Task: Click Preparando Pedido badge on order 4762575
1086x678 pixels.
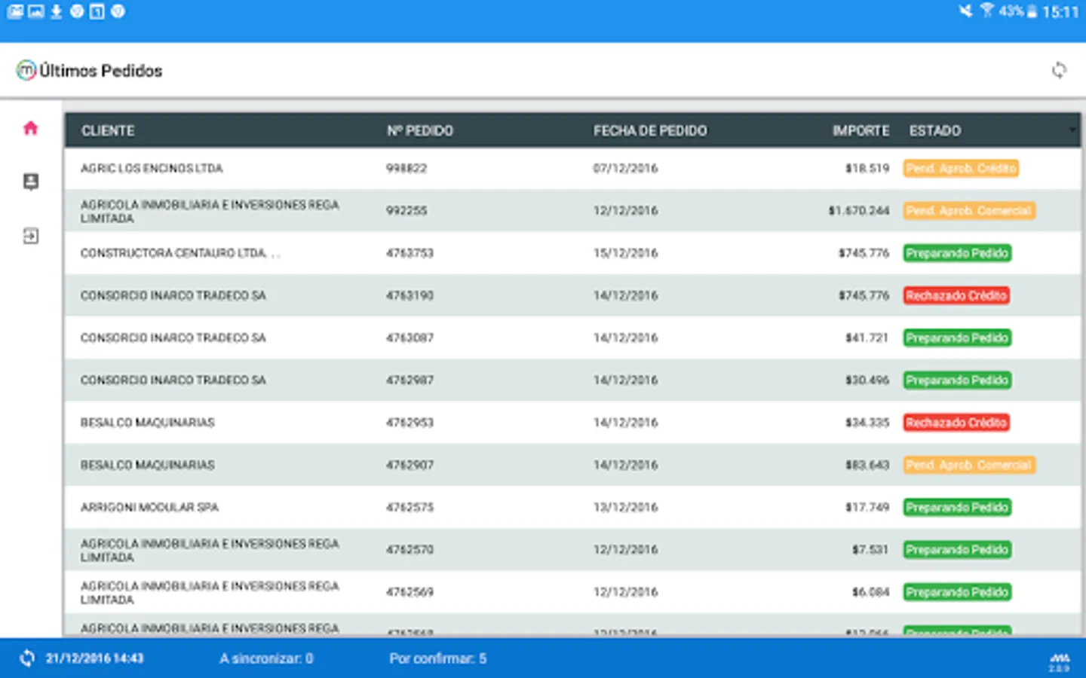Action: coord(957,507)
